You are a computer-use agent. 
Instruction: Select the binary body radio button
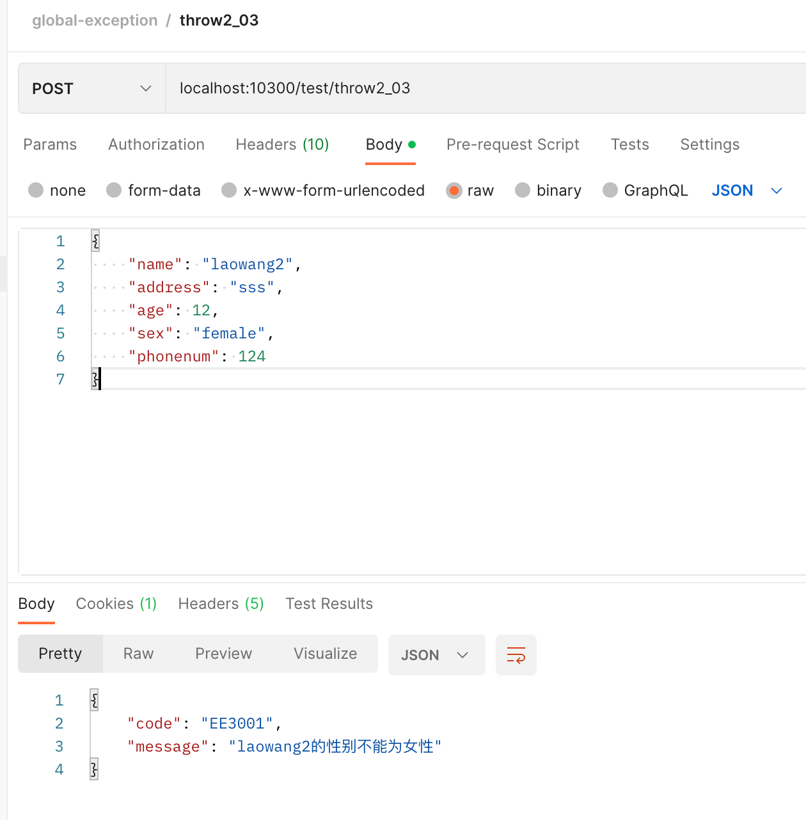pyautogui.click(x=523, y=191)
